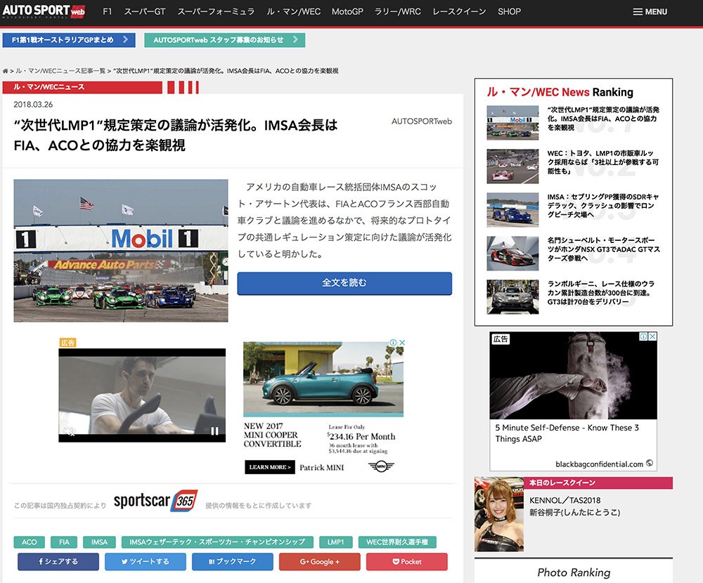The image size is (703, 583).
Task: Open 本日のレースクイーン header
Action: [x=598, y=483]
